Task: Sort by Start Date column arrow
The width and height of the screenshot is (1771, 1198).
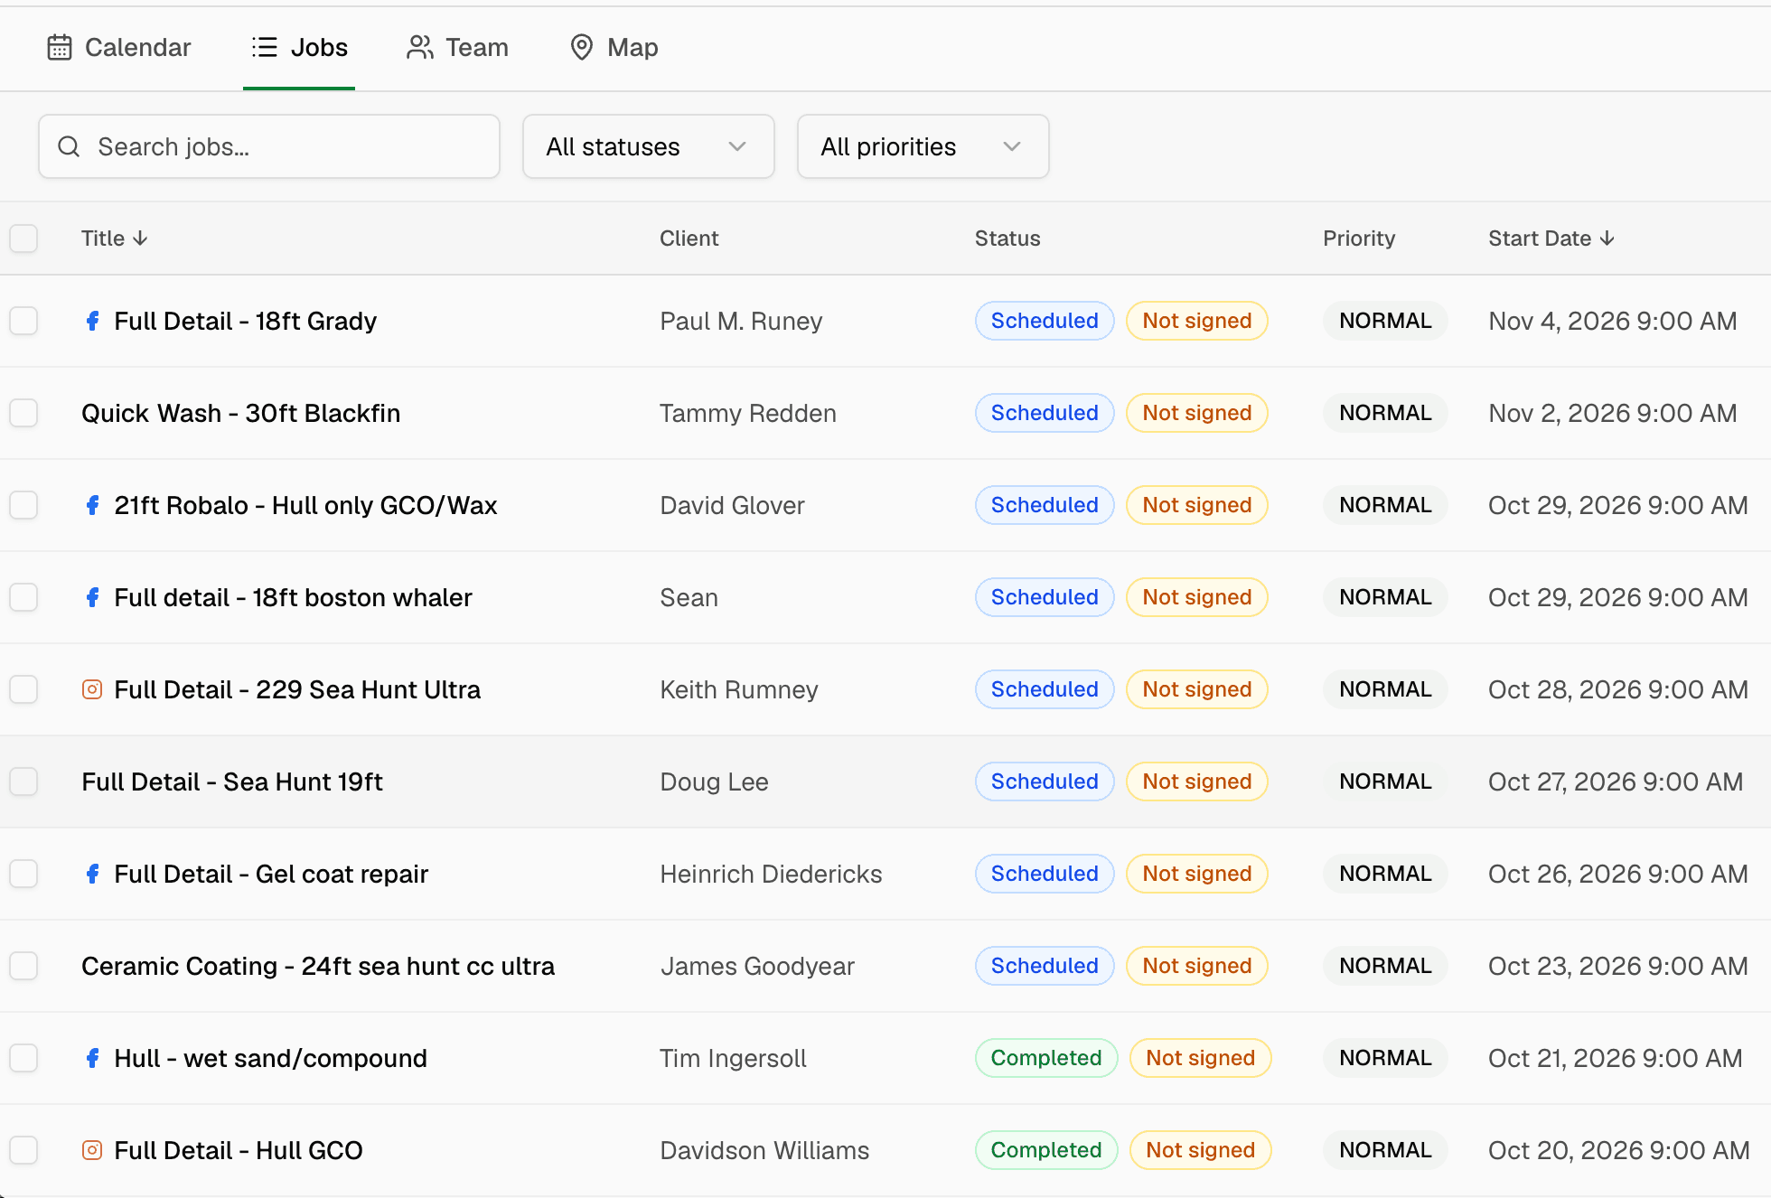Action: (1607, 239)
